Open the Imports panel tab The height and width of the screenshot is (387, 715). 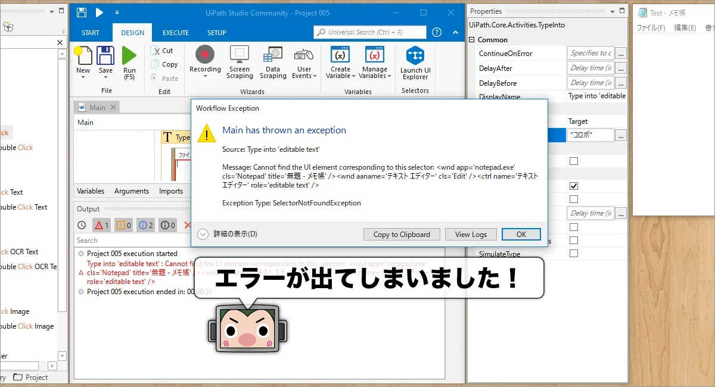171,191
